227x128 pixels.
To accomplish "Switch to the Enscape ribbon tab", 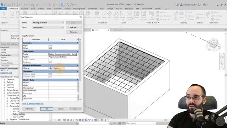I will coord(129,9).
